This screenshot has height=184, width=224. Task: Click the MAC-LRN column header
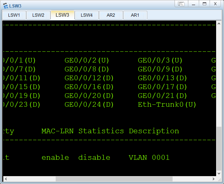pos(58,131)
